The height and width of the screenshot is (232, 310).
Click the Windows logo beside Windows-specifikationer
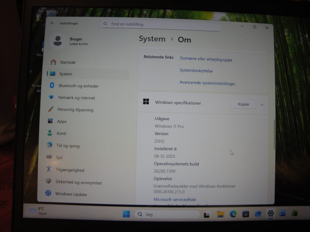[146, 101]
